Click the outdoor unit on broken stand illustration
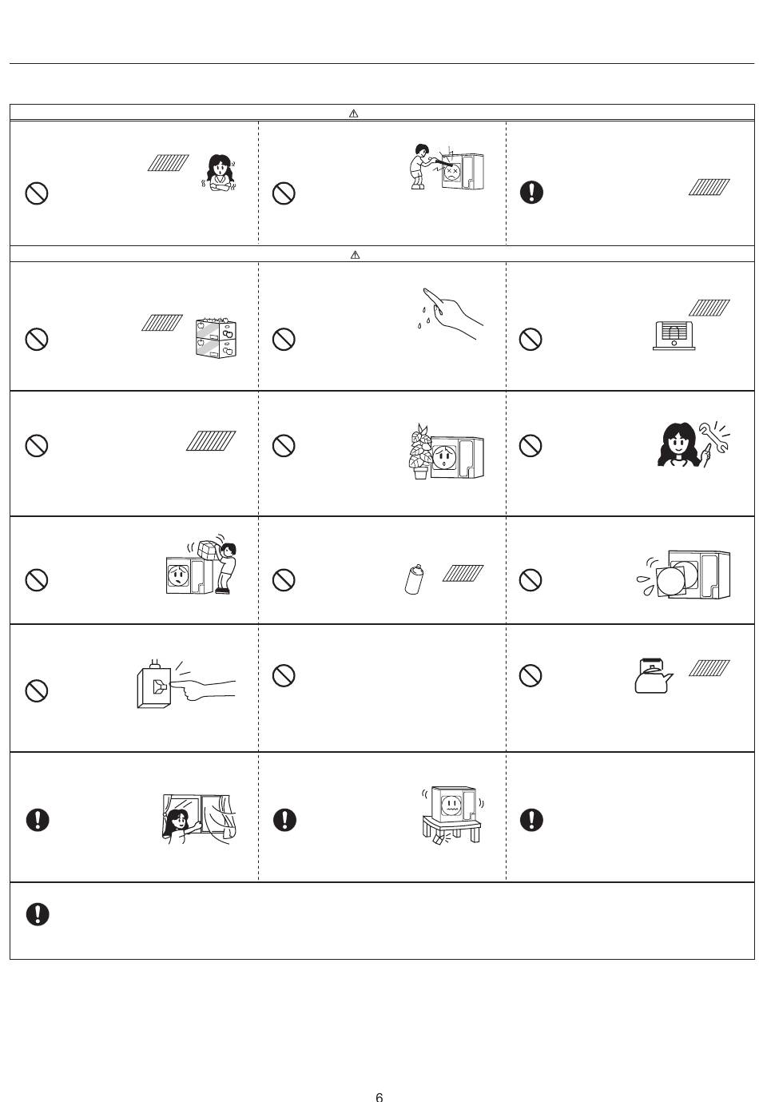Screen dimensions: 759x1102 point(452,816)
